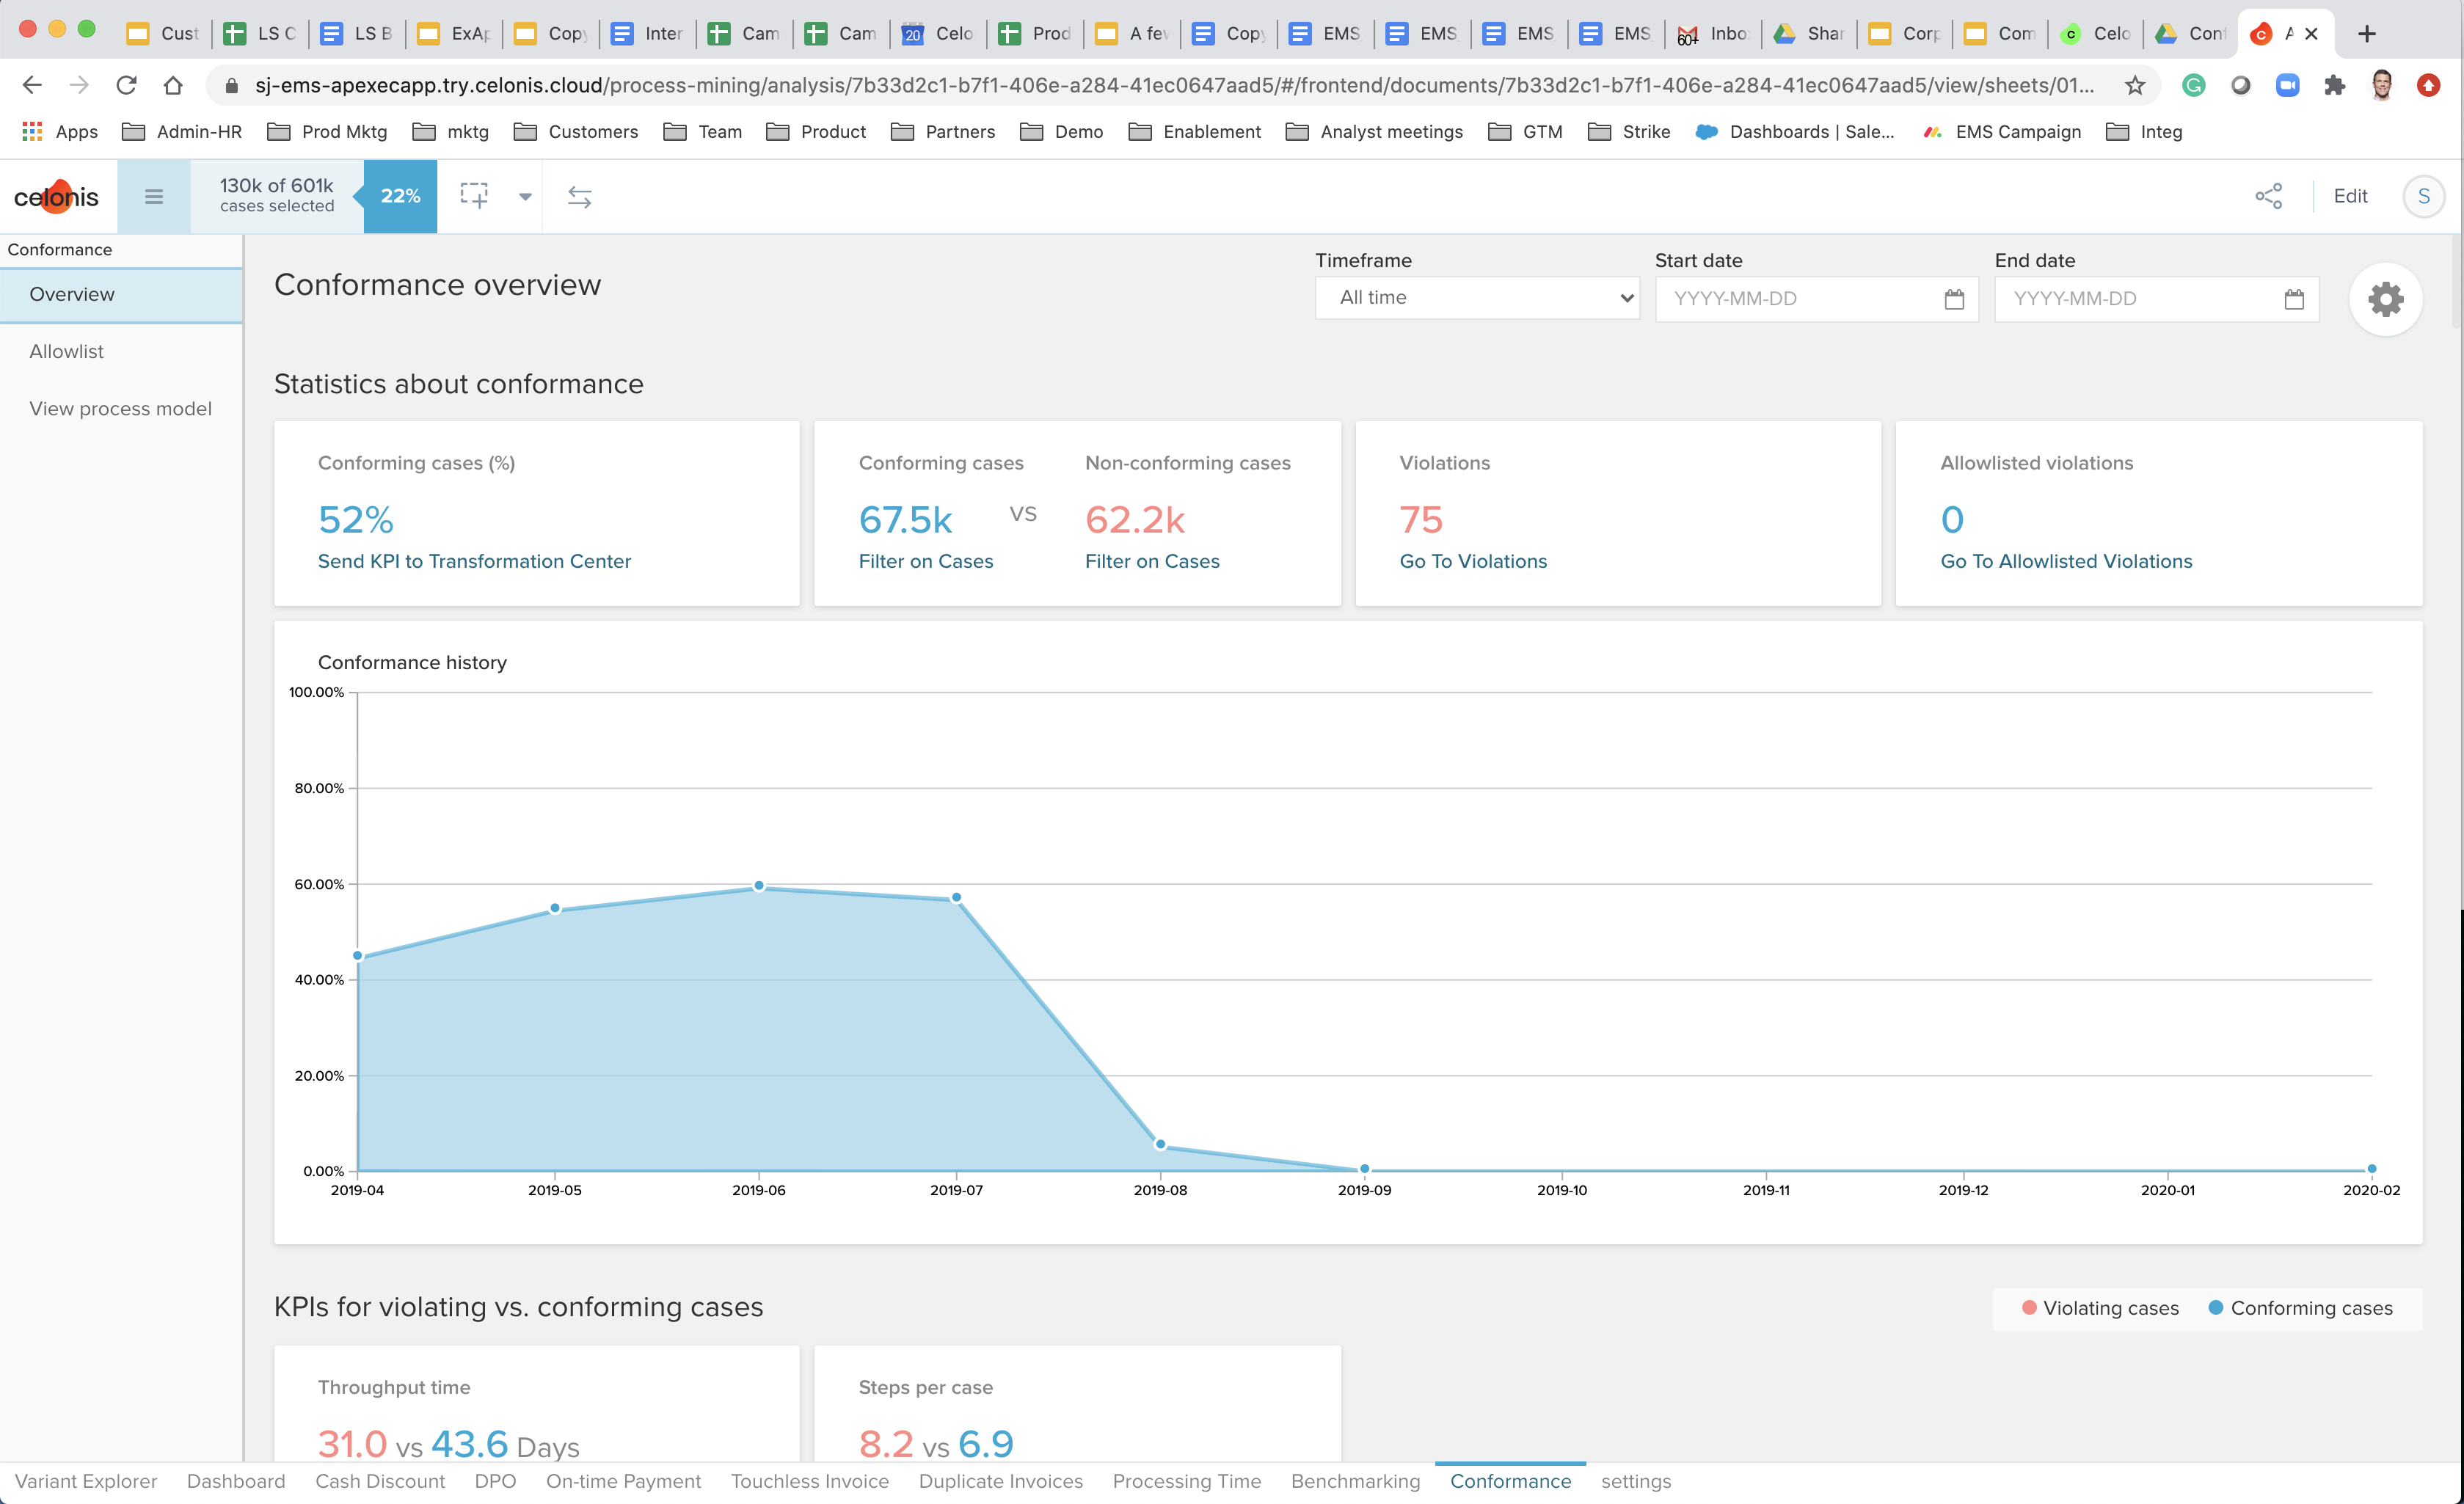Click the user profile avatar with S
The width and height of the screenshot is (2464, 1504).
pos(2423,196)
